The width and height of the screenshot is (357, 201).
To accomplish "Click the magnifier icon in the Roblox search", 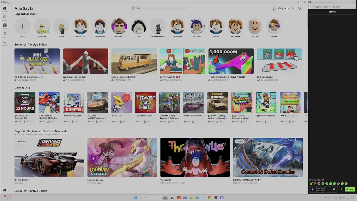I will [x=134, y=8].
